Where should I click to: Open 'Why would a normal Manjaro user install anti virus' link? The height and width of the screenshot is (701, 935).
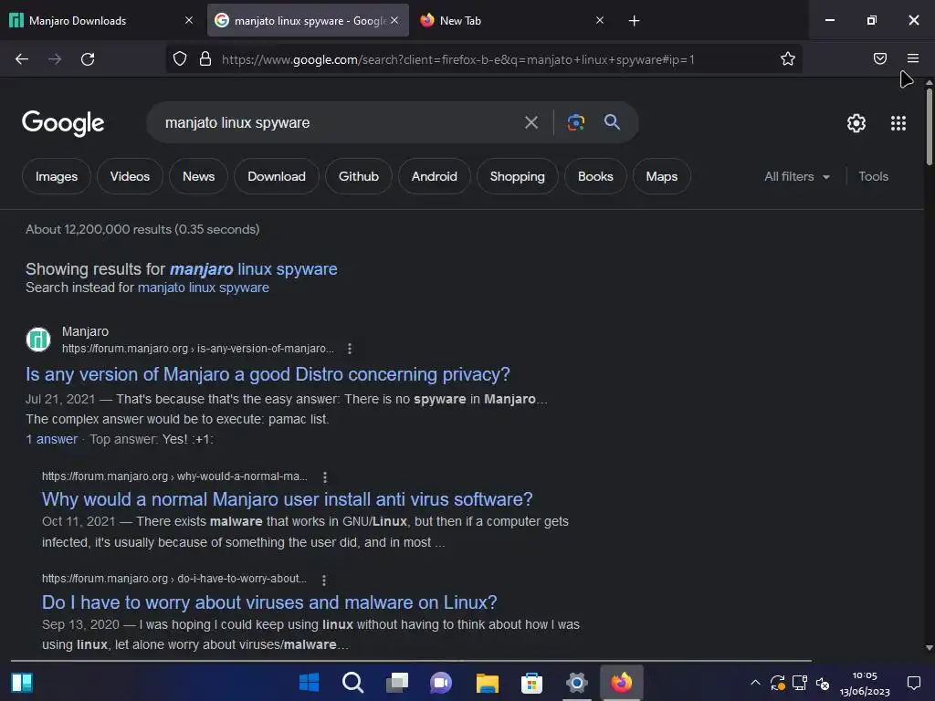[288, 499]
